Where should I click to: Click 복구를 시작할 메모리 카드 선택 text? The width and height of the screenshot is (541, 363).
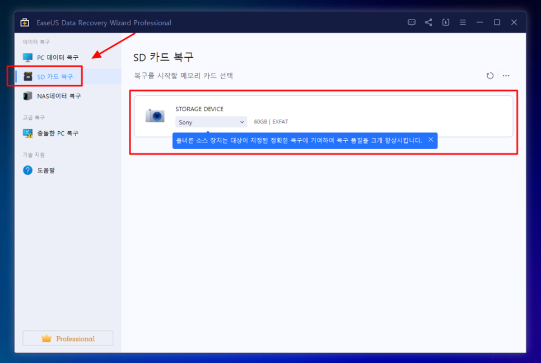[x=184, y=76]
